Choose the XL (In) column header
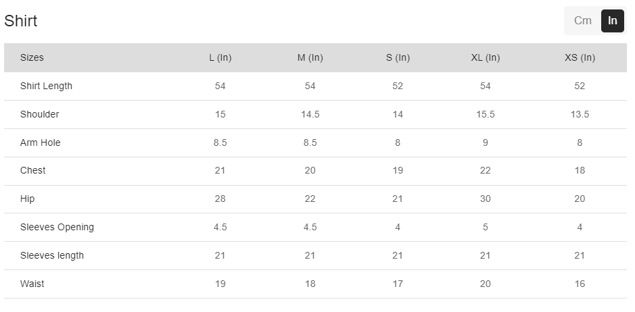Viewport: 635px width, 312px height. click(486, 57)
